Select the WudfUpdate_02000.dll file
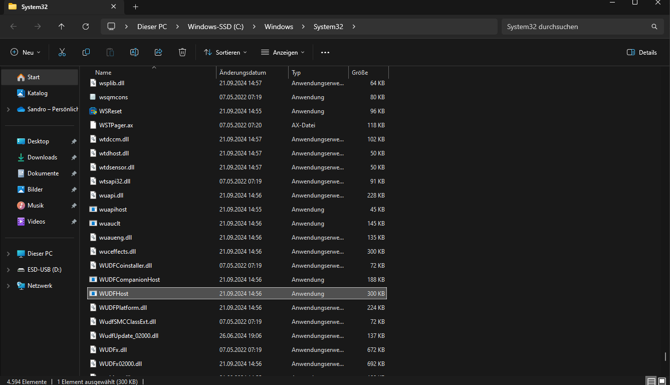 (237, 336)
